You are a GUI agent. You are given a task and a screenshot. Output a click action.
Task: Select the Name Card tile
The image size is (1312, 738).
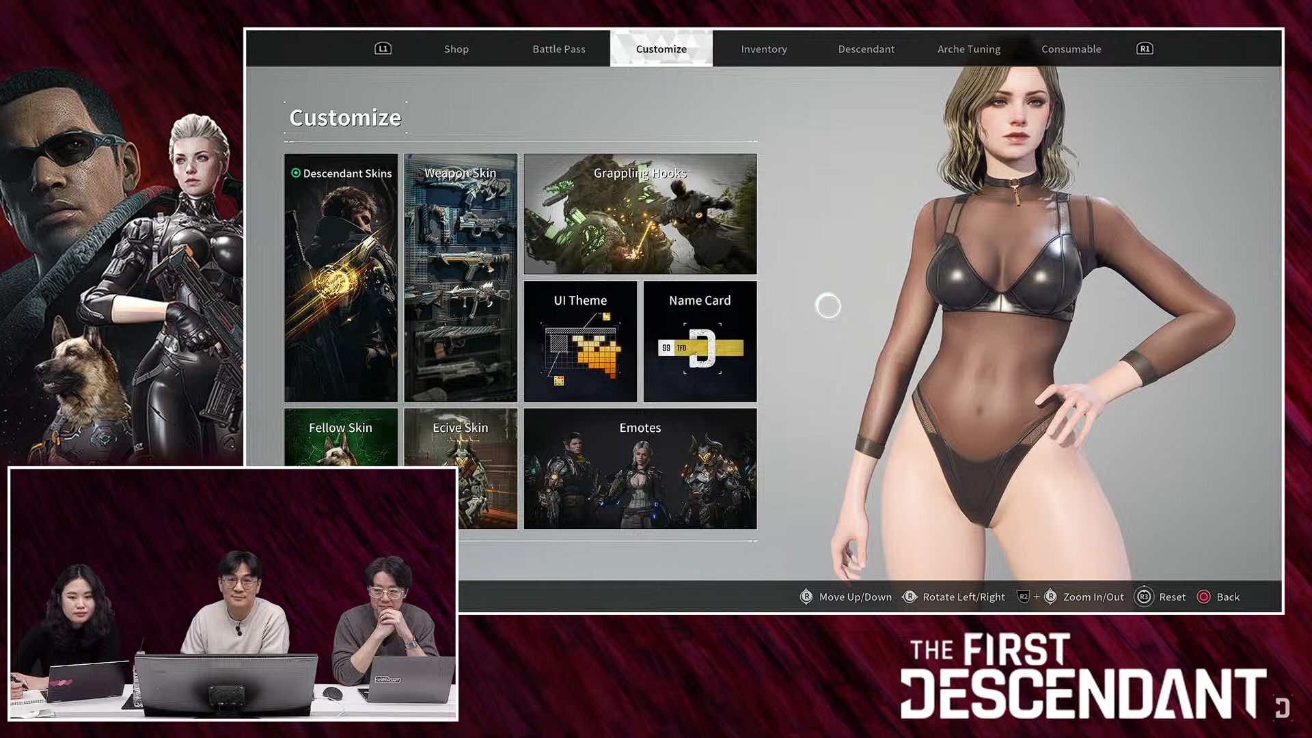[x=700, y=341]
